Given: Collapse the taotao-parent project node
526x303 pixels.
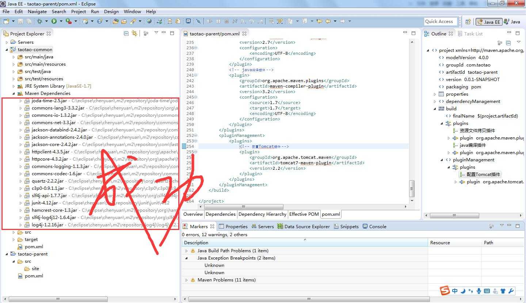Looking at the screenshot, I should coord(7,254).
